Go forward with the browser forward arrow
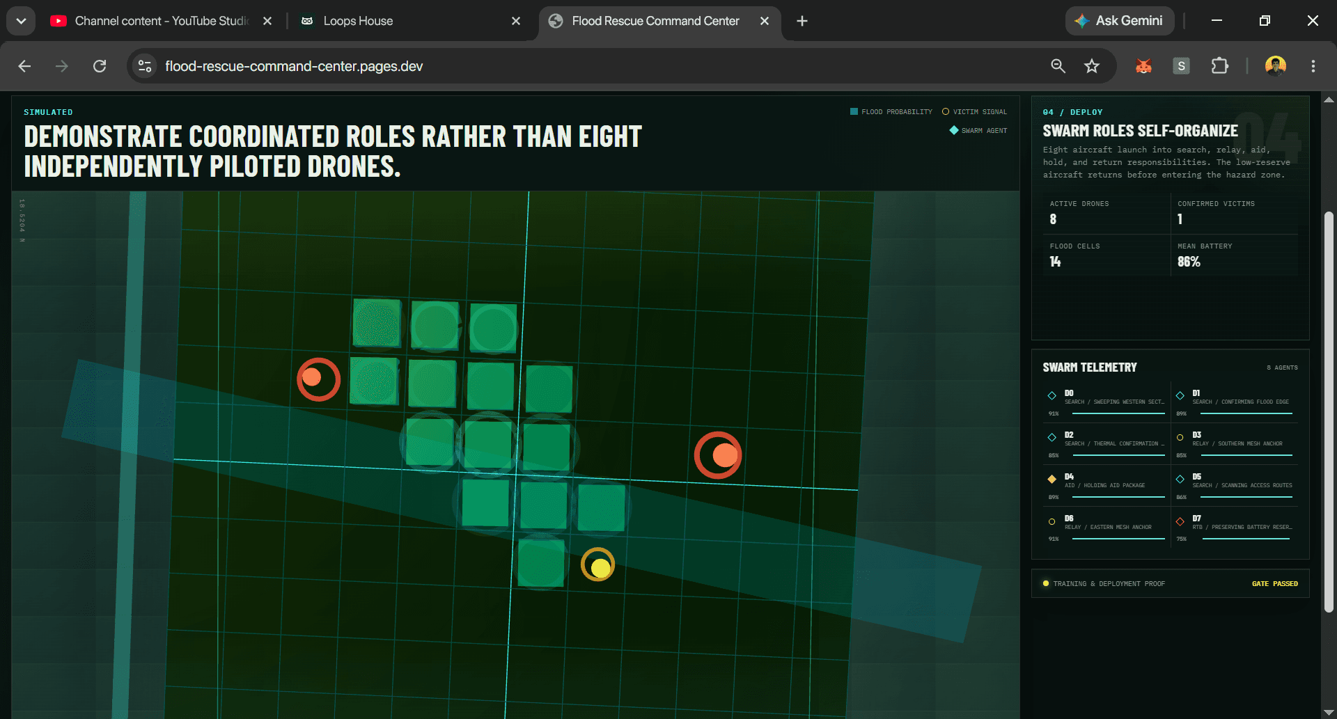This screenshot has height=719, width=1337. point(62,66)
